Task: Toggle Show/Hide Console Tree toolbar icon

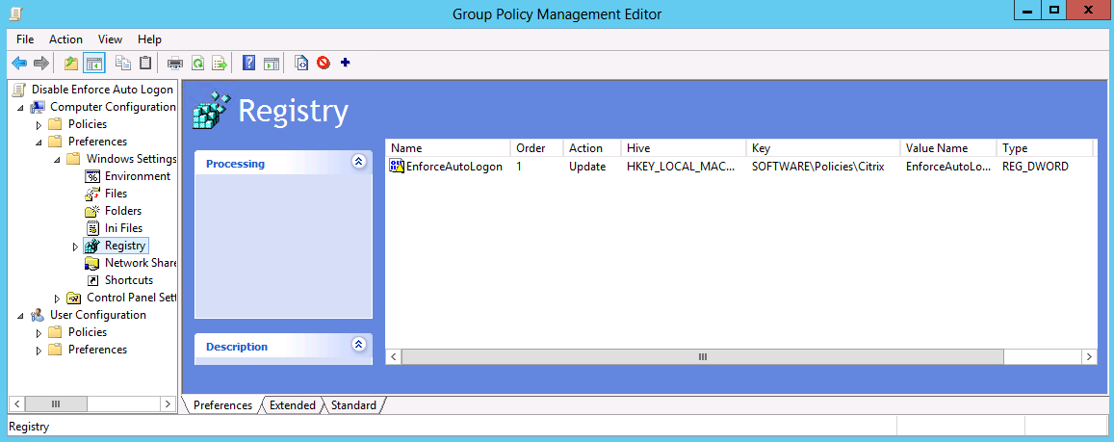Action: [x=93, y=64]
